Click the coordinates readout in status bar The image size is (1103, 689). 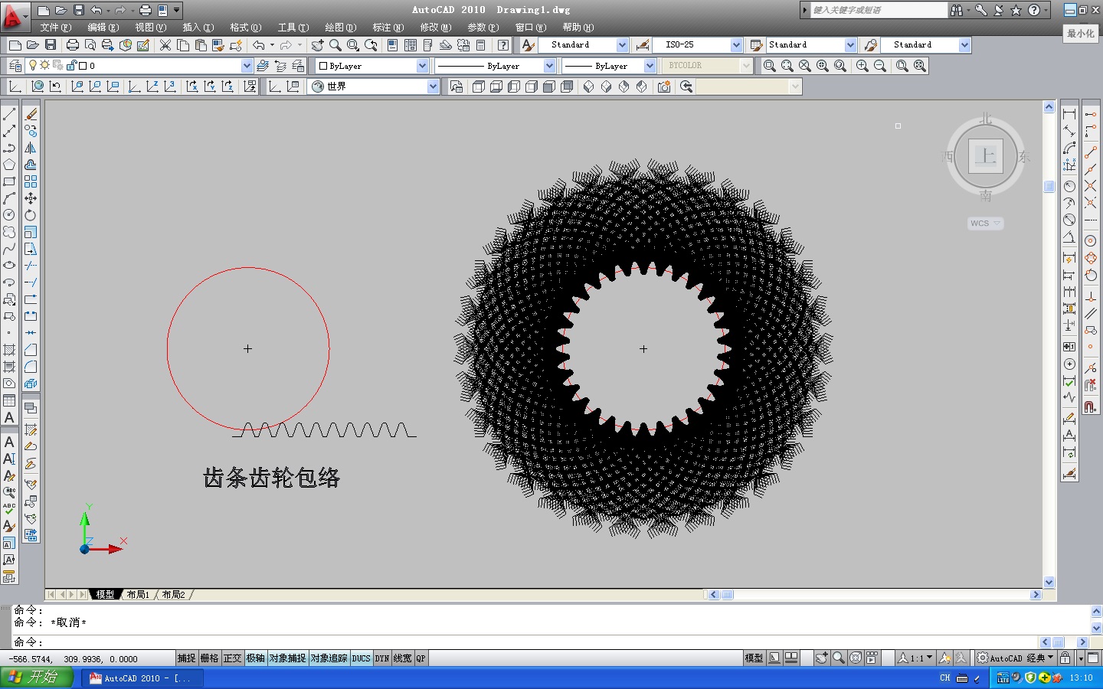coord(74,659)
